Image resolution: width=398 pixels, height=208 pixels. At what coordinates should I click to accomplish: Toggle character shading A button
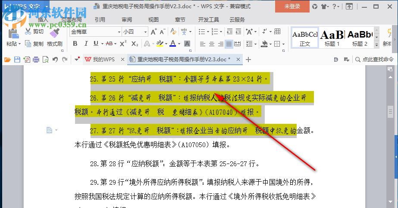click(187, 44)
